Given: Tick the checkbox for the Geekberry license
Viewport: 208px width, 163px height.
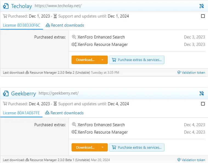Looking at the screenshot, I should [x=203, y=104].
